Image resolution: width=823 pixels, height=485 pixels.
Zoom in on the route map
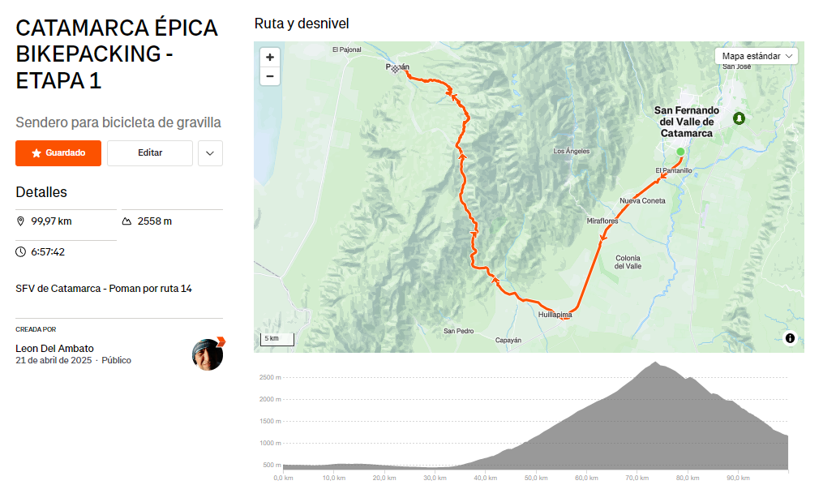pos(270,57)
